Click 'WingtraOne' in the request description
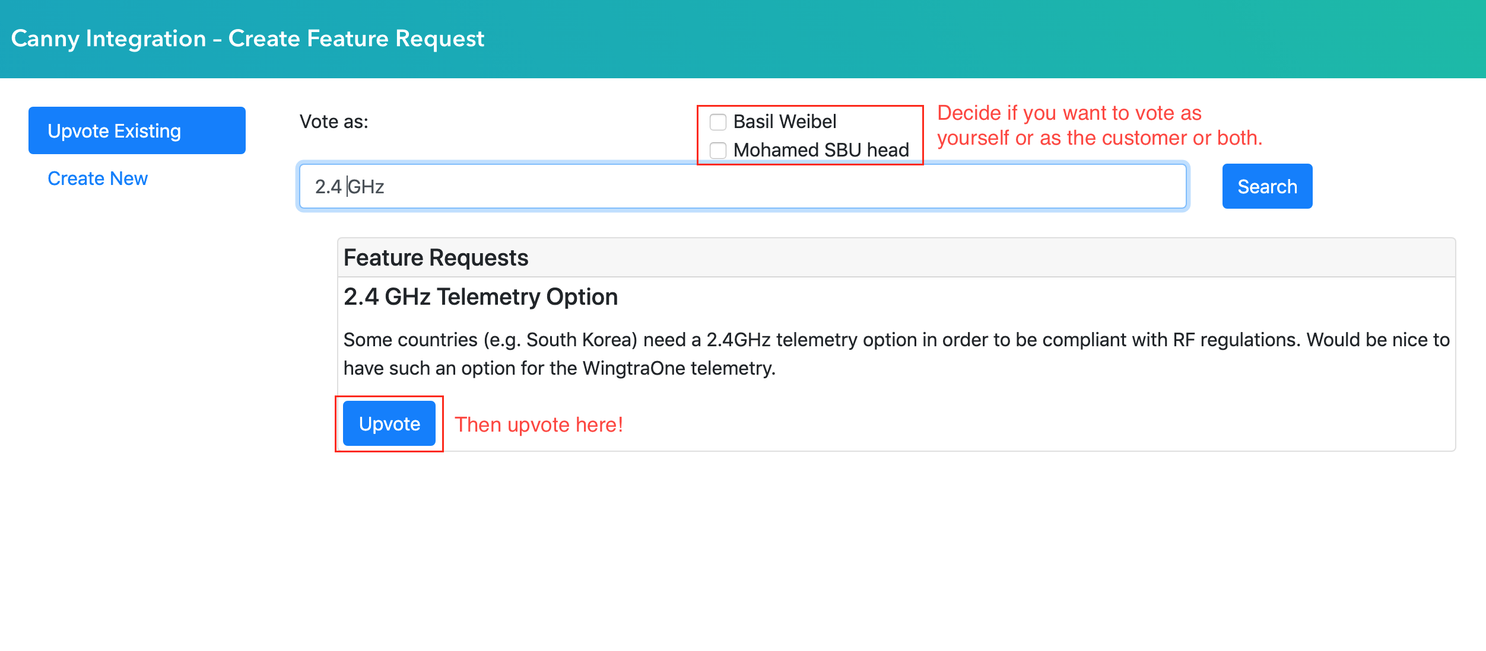The height and width of the screenshot is (651, 1486). (634, 368)
